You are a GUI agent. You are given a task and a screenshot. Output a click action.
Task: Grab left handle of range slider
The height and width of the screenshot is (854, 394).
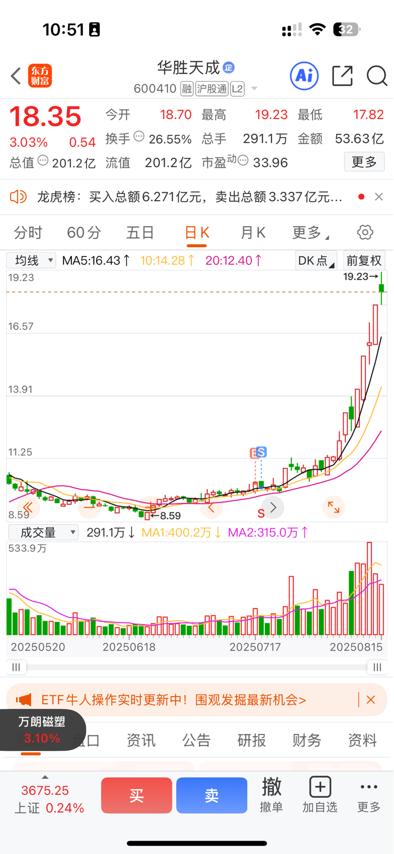(16, 667)
